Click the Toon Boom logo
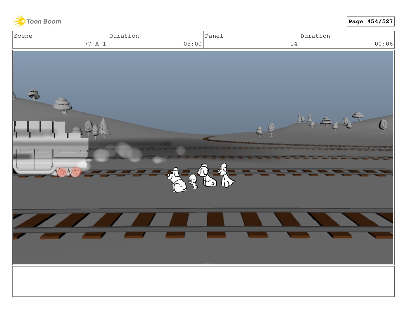 (37, 21)
